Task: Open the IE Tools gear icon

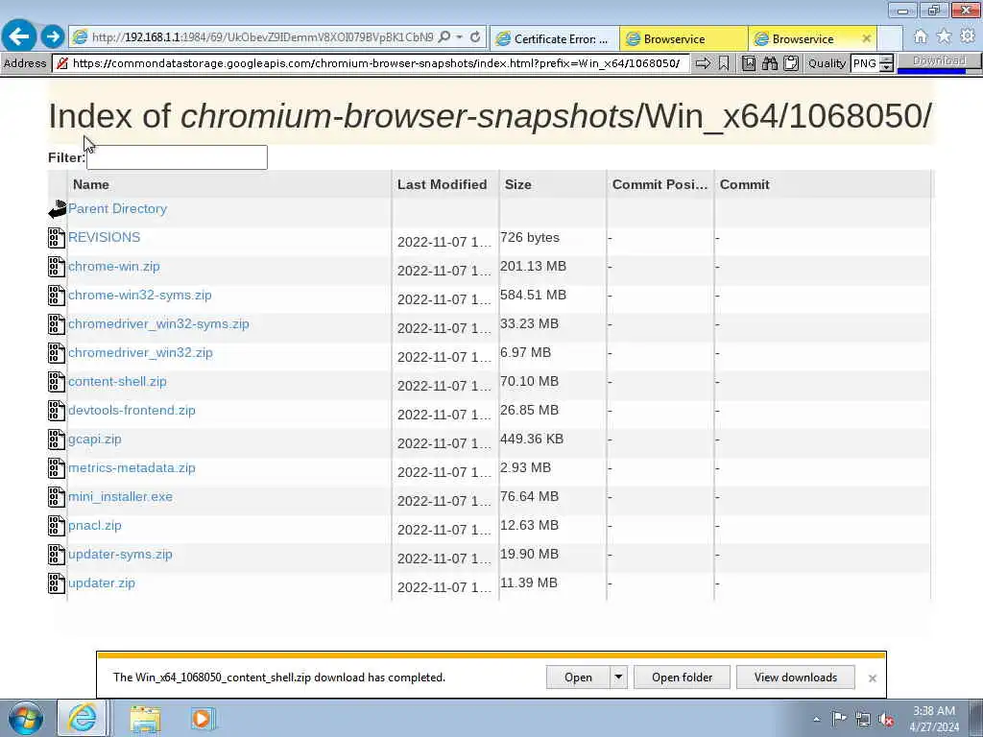Action: (968, 37)
